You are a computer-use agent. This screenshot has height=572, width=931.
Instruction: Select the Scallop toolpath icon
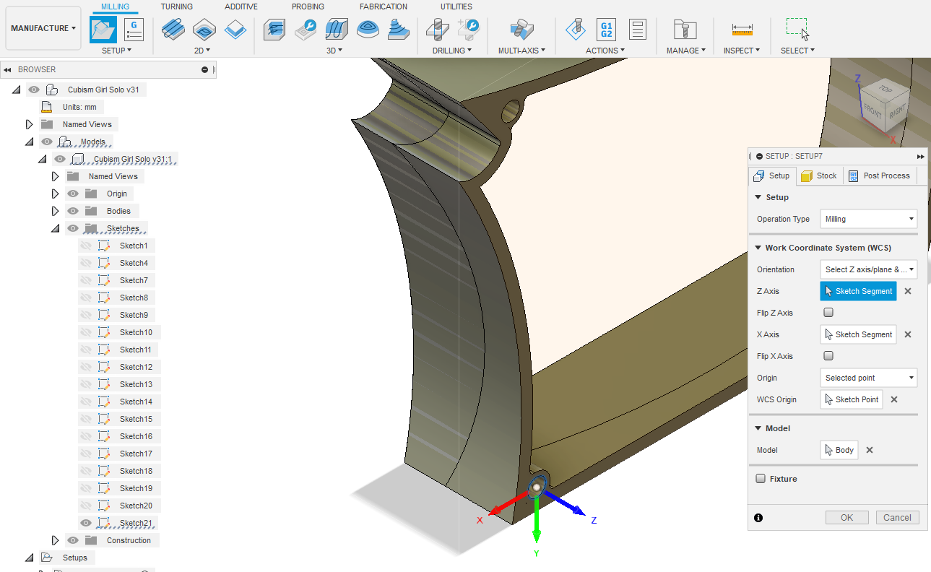[399, 30]
